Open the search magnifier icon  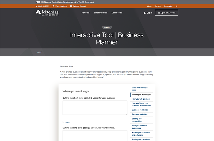click(x=177, y=6)
